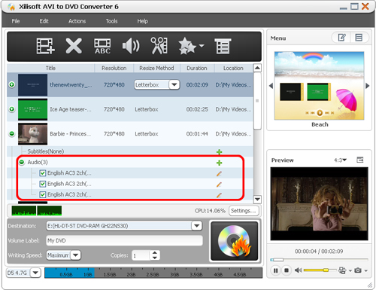Pause the preview playback

[276, 270]
